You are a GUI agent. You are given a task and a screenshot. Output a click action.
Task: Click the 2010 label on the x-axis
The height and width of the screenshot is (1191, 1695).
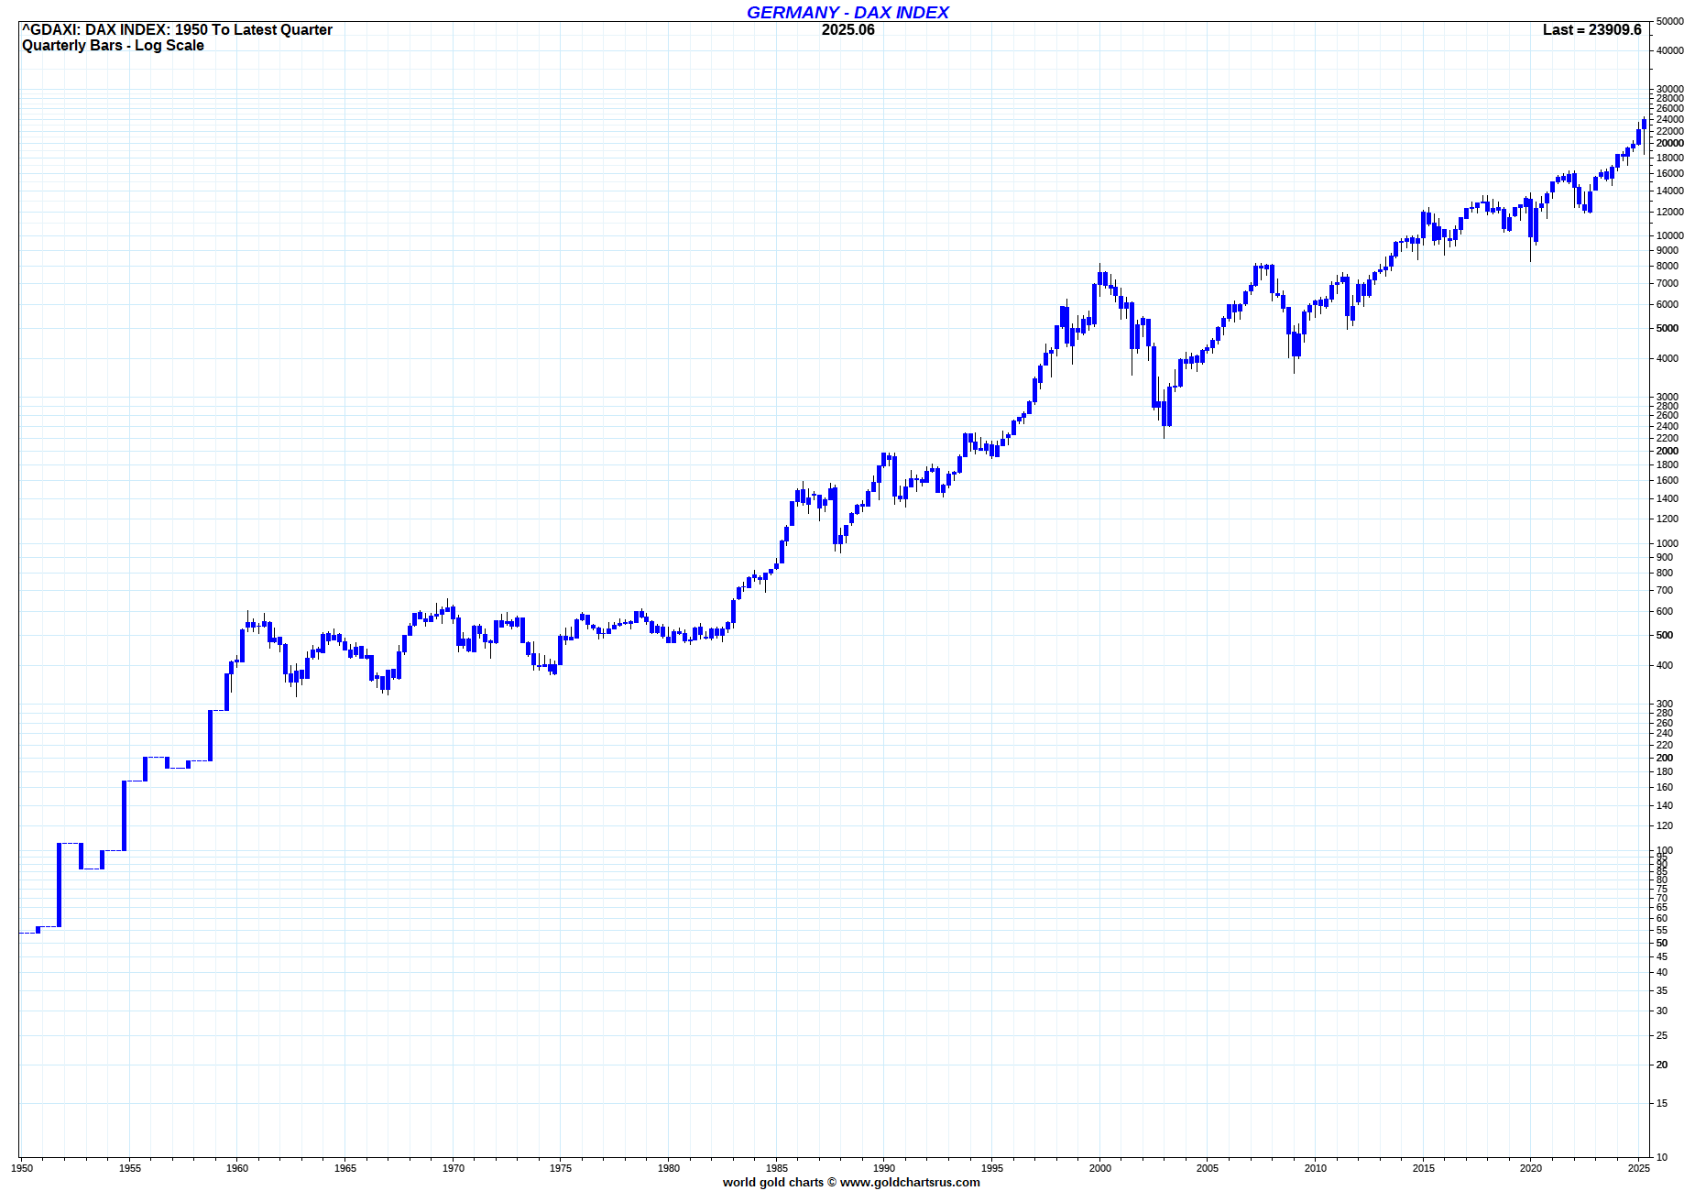coord(1316,1168)
